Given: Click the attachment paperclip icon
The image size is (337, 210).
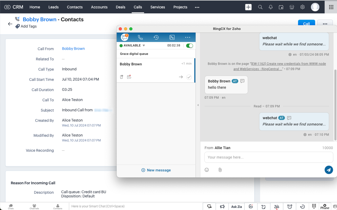Looking at the screenshot, I should point(220,170).
